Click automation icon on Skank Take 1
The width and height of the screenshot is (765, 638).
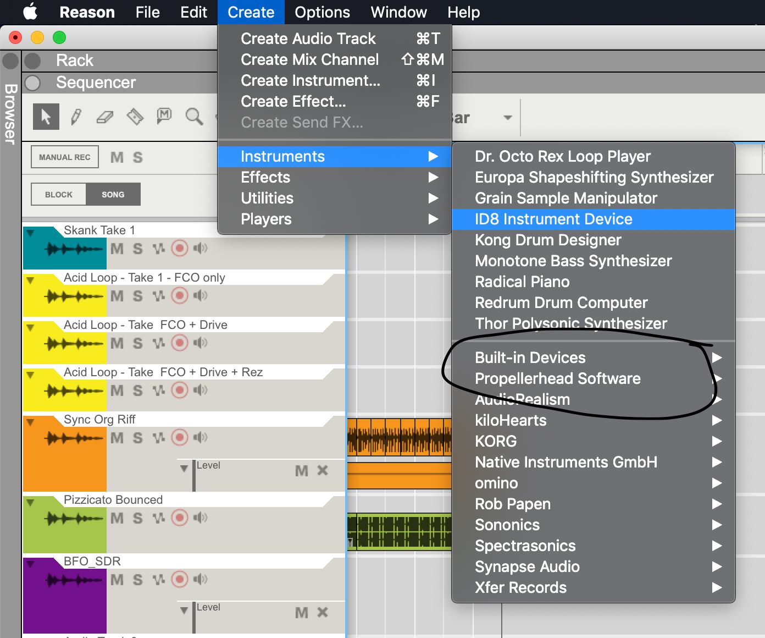158,249
